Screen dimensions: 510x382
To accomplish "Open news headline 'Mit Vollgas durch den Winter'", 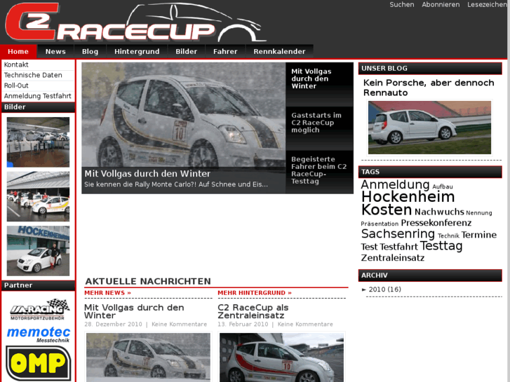I will pyautogui.click(x=134, y=311).
